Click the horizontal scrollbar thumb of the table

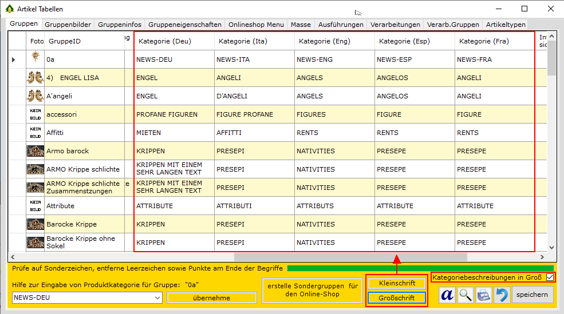[350, 257]
